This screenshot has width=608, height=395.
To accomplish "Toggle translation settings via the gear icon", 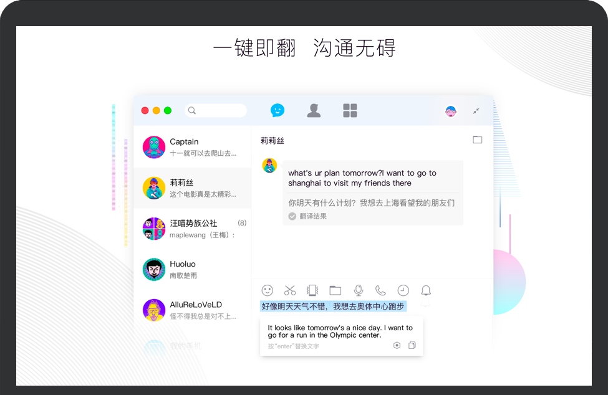I will (397, 345).
